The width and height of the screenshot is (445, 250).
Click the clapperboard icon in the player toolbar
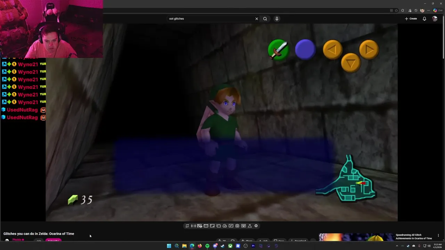[x=206, y=226]
